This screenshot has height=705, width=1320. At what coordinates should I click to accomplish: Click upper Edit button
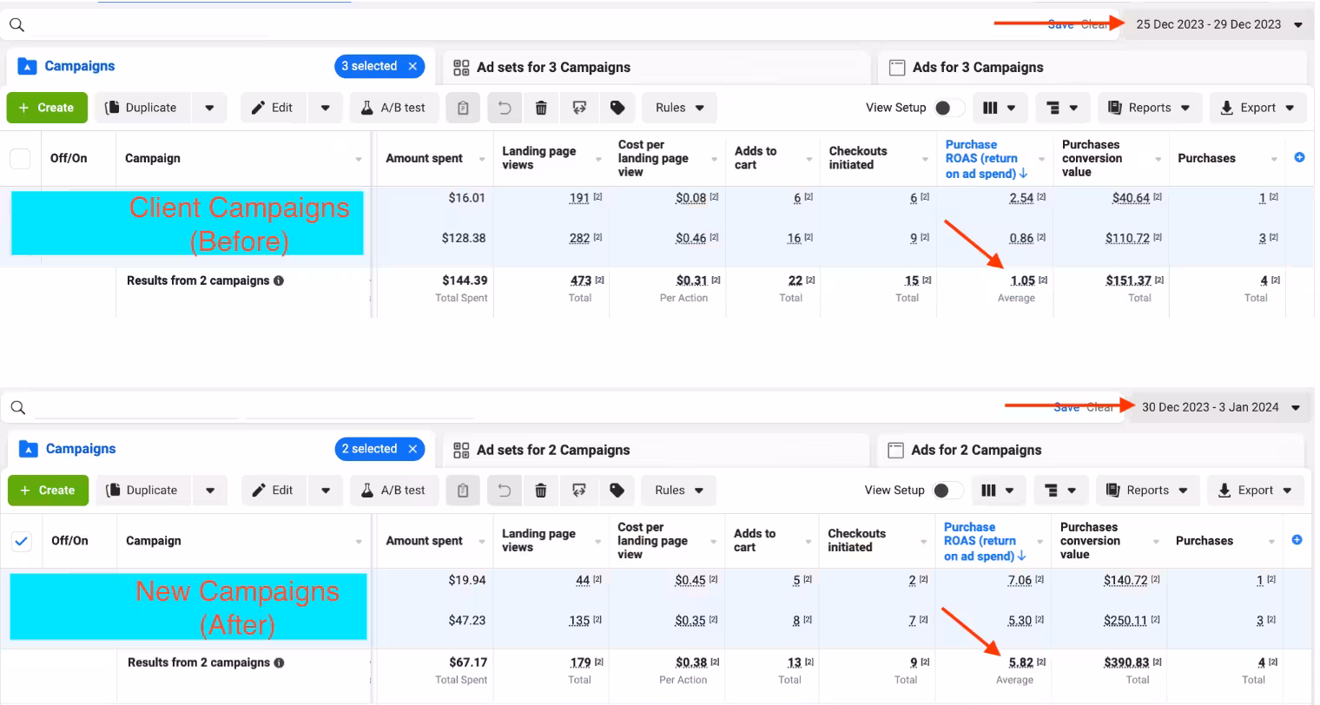(x=274, y=108)
